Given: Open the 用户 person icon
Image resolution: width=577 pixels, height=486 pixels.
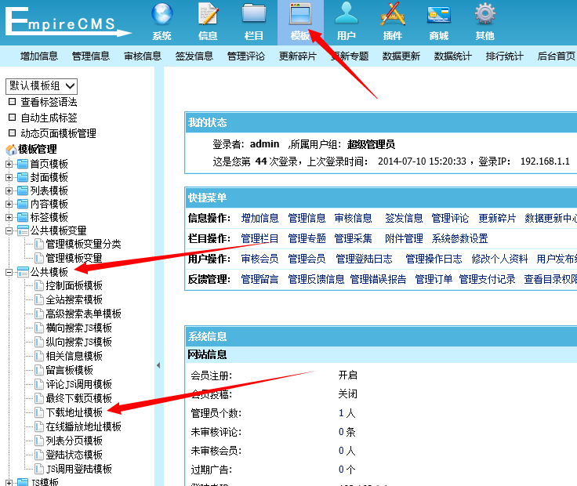Looking at the screenshot, I should click(x=347, y=14).
